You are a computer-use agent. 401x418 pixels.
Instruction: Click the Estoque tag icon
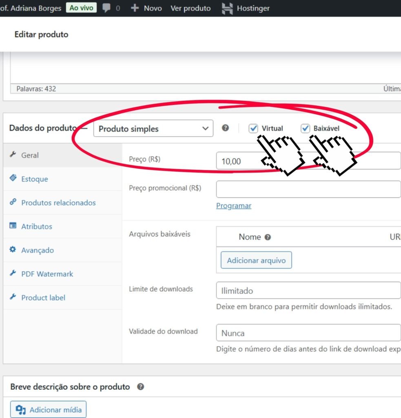[13, 179]
